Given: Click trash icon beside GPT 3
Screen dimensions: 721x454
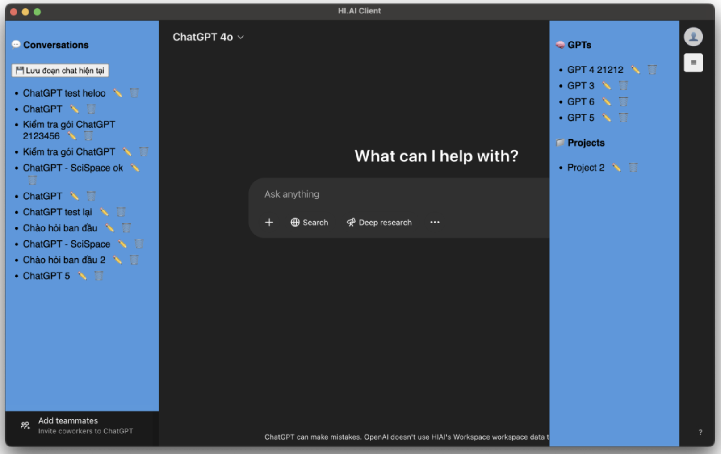Looking at the screenshot, I should pyautogui.click(x=623, y=86).
